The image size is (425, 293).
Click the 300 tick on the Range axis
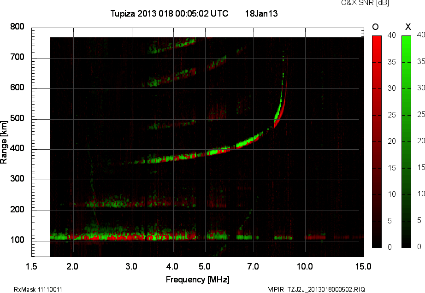(x=17, y=179)
